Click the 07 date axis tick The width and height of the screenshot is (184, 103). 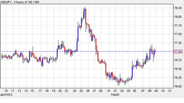click(143, 91)
